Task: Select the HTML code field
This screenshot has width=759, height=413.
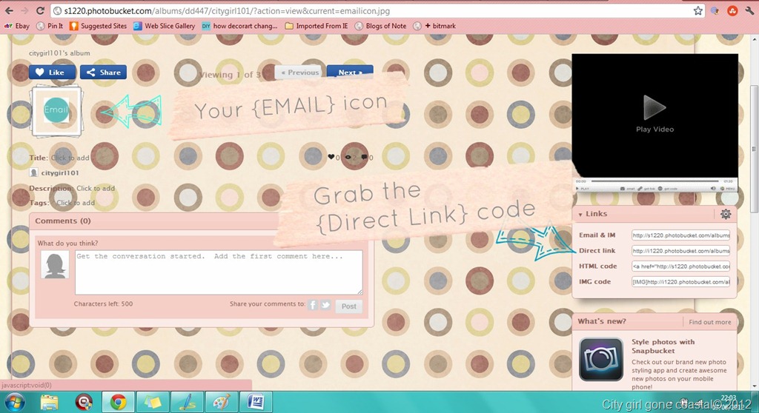Action: click(680, 266)
